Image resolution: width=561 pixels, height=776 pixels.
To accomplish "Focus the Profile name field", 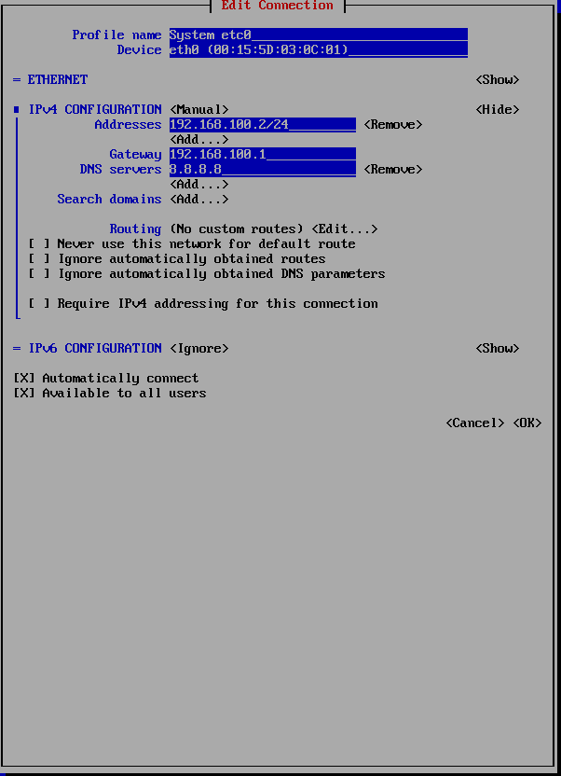I will tap(319, 35).
